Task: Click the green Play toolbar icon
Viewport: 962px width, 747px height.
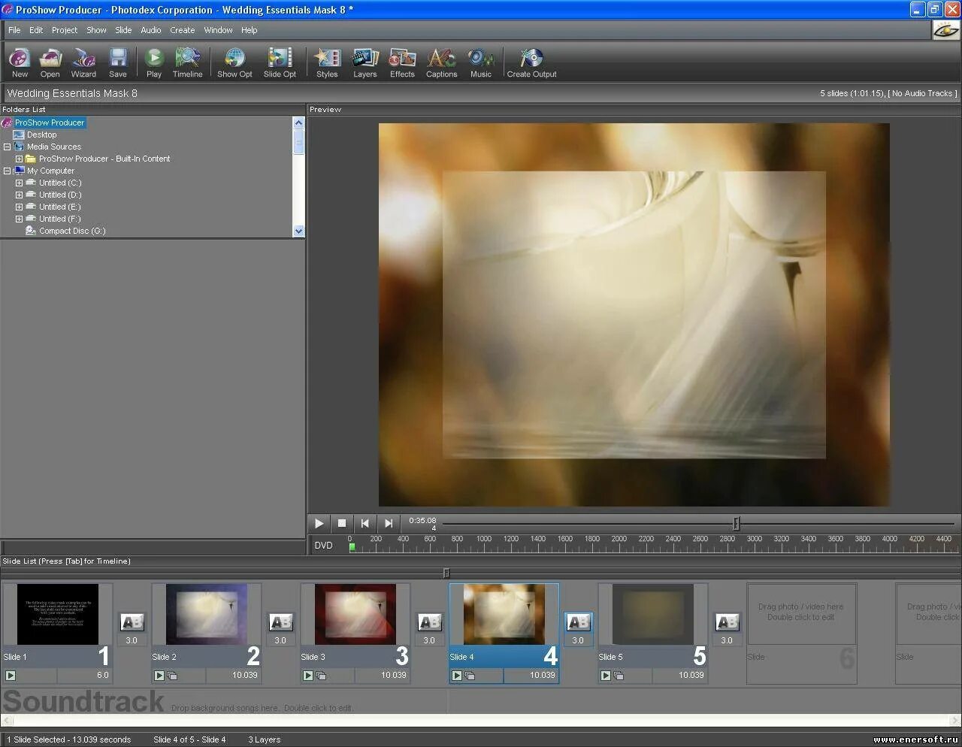Action: pyautogui.click(x=154, y=62)
